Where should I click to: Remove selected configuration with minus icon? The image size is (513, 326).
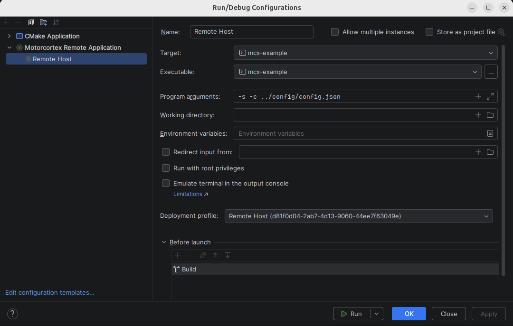click(18, 22)
